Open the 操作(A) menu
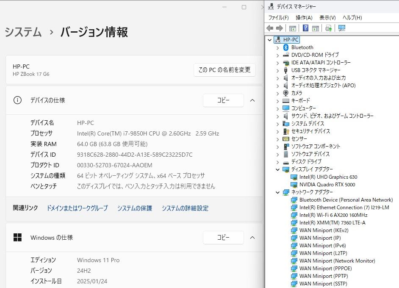The width and height of the screenshot is (399, 288). (x=304, y=17)
